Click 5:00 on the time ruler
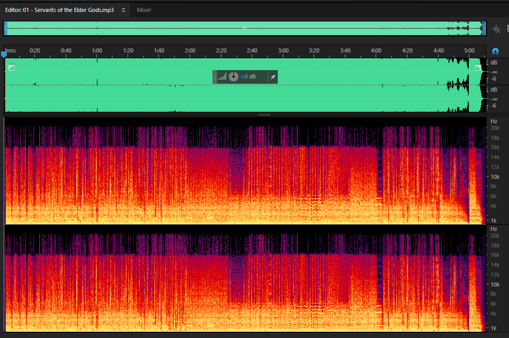Screen dimensions: 509x338 click(469, 50)
